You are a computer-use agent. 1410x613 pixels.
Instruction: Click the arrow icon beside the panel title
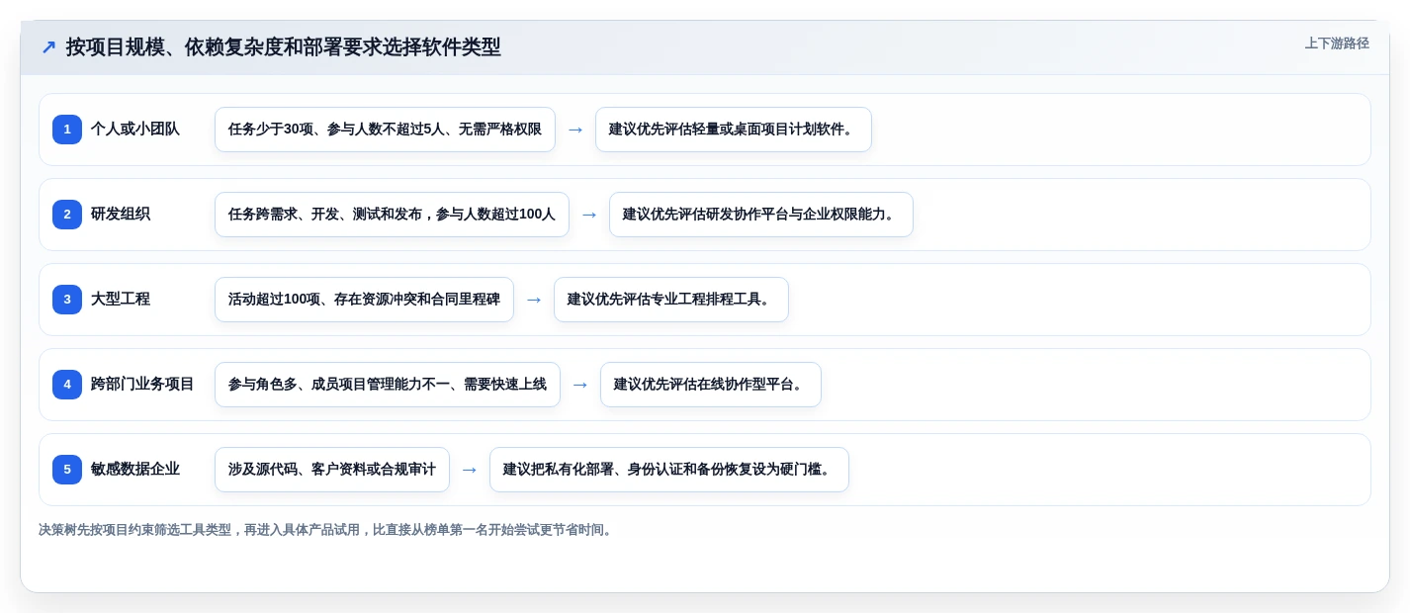48,47
